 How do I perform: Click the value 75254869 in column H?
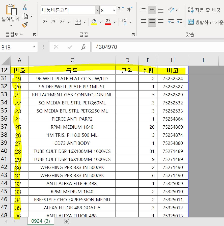coord(173,127)
